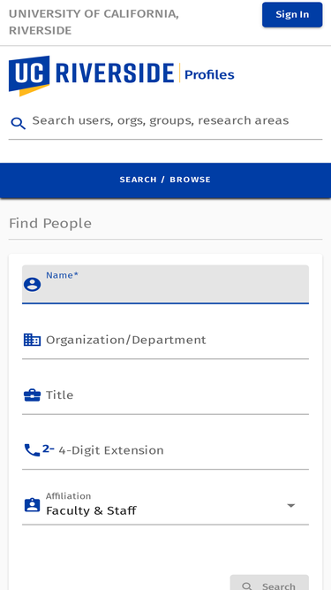Click the magnifier icon in the search bar
This screenshot has width=331, height=590.
click(x=18, y=124)
